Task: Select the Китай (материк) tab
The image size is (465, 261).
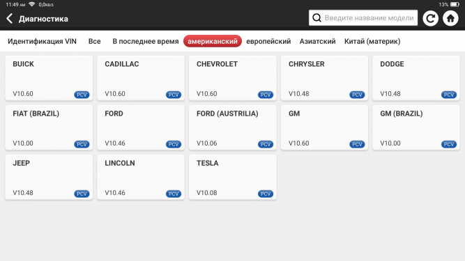Action: 372,41
